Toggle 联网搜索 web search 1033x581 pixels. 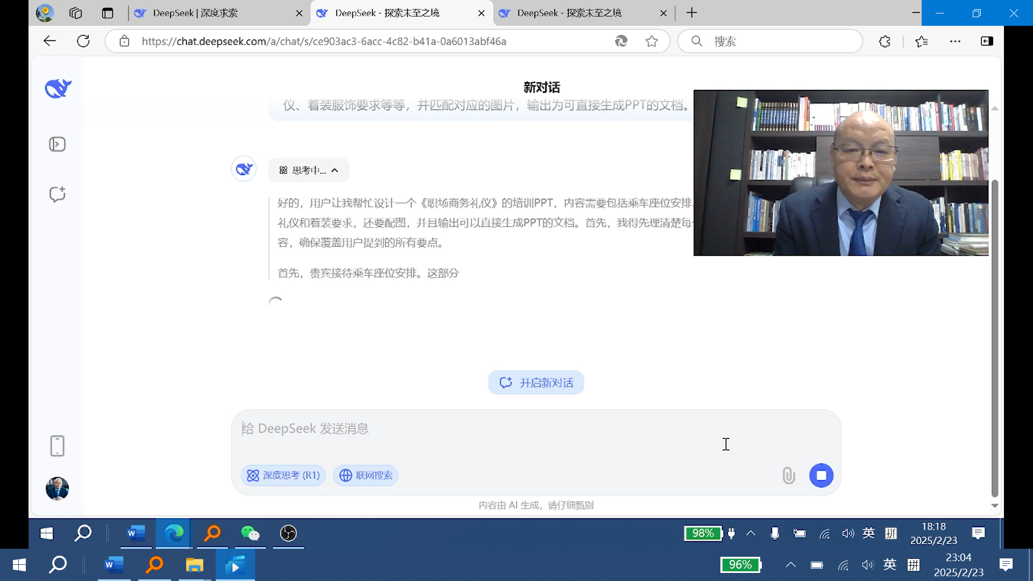click(x=366, y=476)
